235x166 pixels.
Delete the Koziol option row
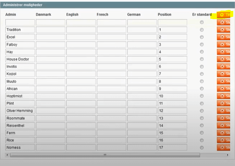(223, 74)
